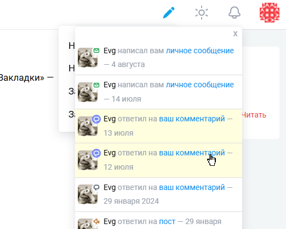Click the green envelope icon on the first notification
The image size is (286, 229).
coord(96,51)
